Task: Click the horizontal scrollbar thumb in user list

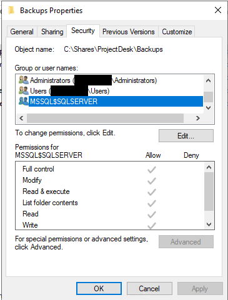Action: click(105, 119)
